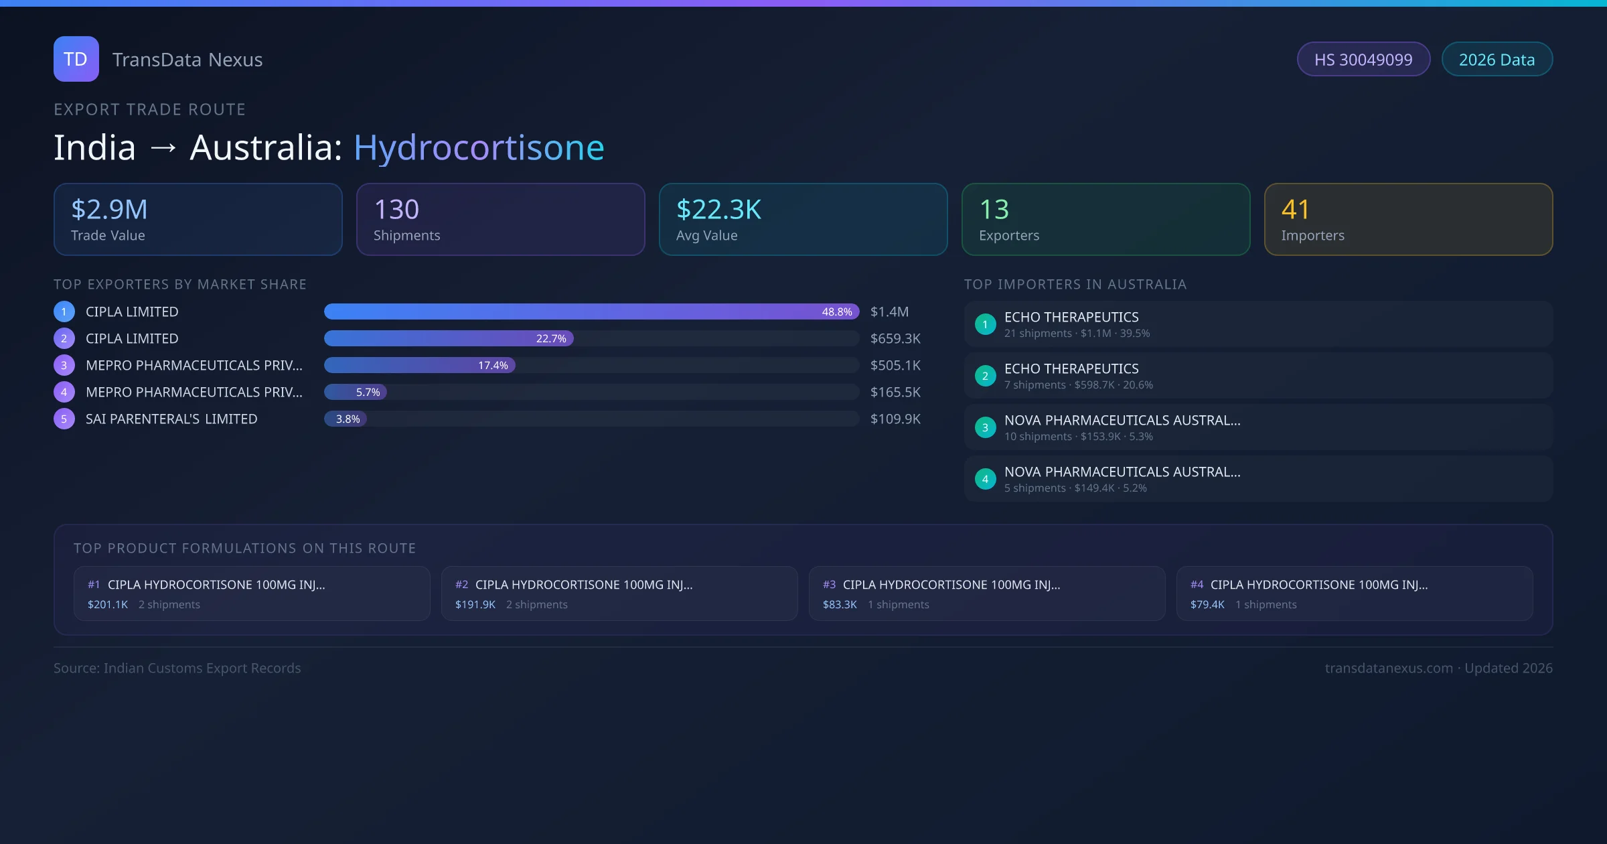
Task: Click the rank 3 exporter badge
Action: 64,365
